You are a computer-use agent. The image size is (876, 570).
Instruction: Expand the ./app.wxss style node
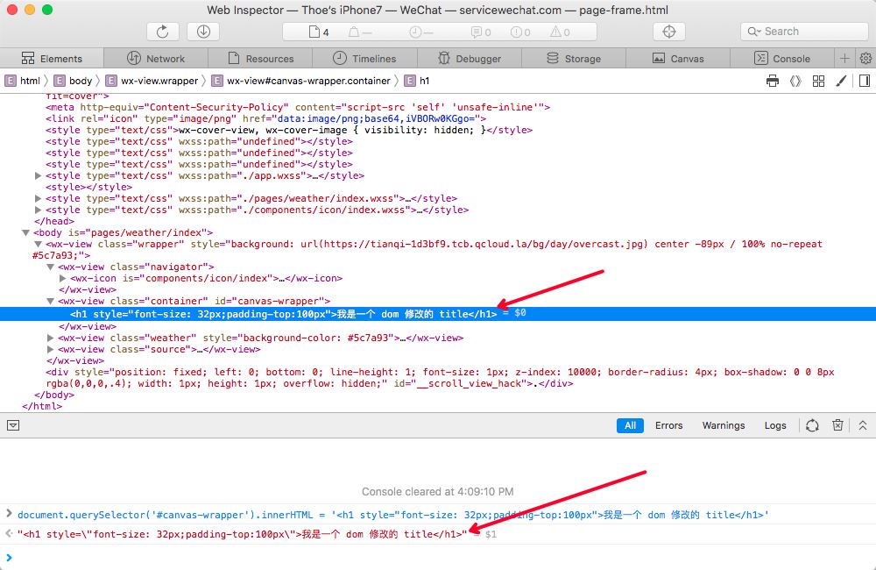coord(38,175)
